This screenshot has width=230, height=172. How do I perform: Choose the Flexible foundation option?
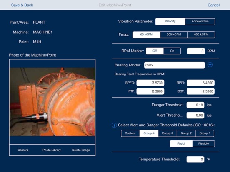pos(203,144)
